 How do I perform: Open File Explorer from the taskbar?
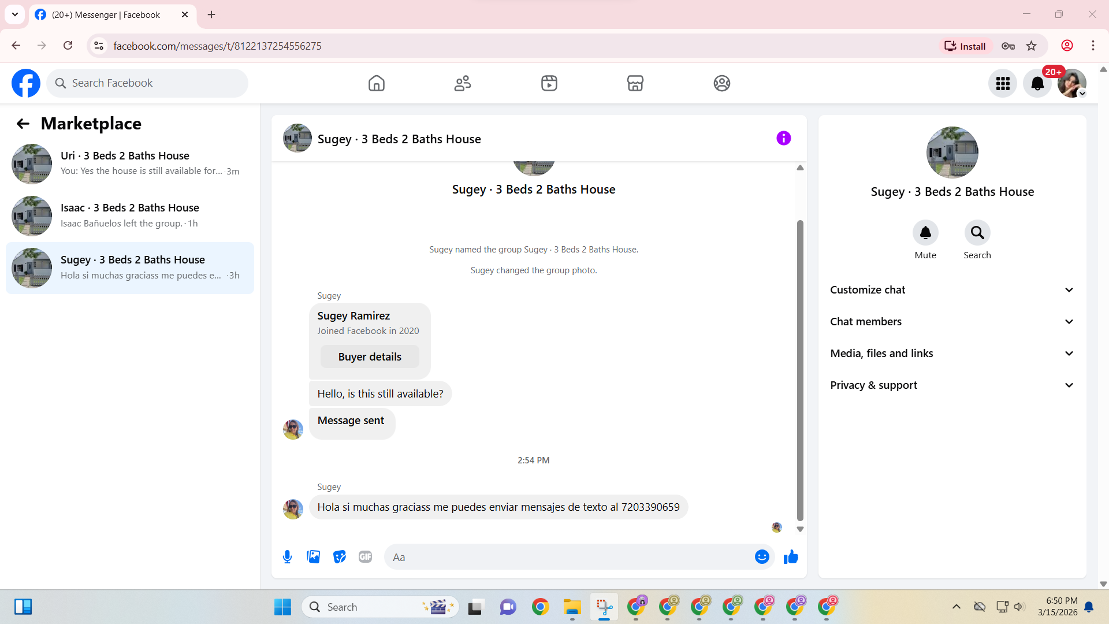point(572,607)
